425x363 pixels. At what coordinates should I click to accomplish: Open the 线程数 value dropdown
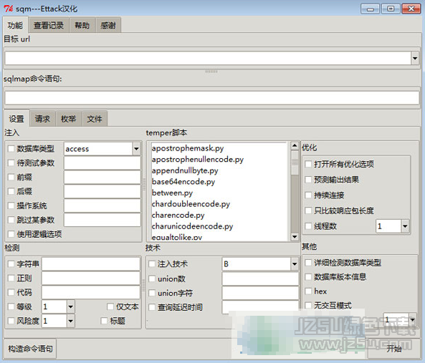pyautogui.click(x=405, y=226)
